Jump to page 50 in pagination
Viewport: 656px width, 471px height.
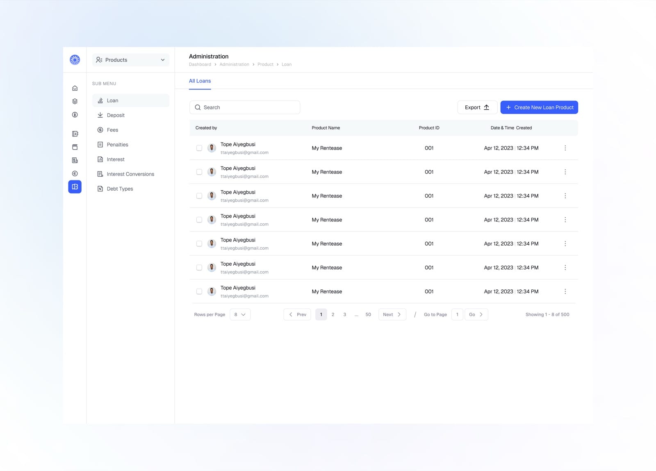tap(368, 314)
